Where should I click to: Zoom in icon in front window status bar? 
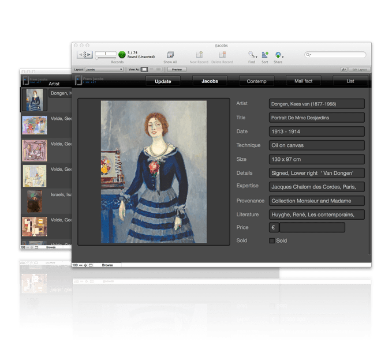click(85, 265)
